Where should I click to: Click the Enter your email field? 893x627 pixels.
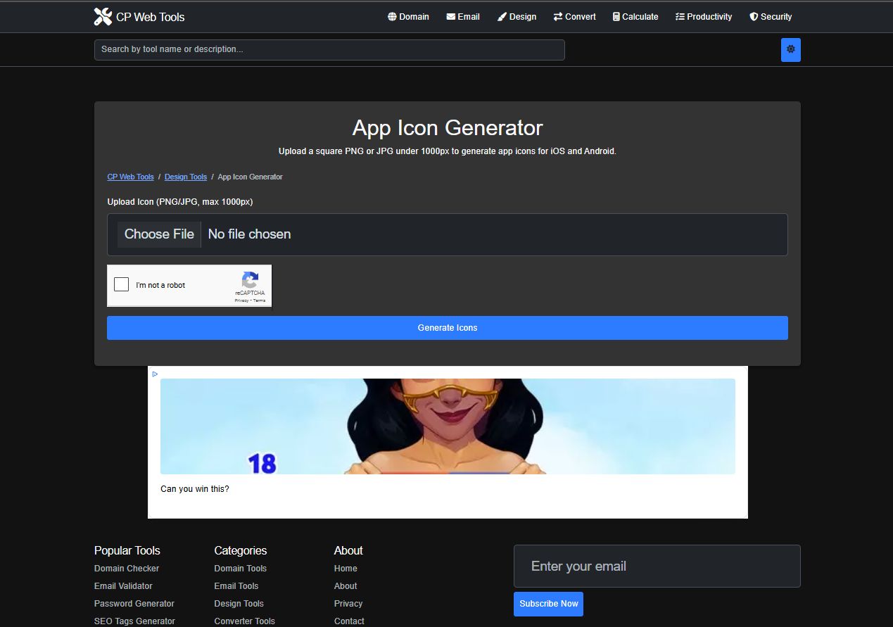657,566
